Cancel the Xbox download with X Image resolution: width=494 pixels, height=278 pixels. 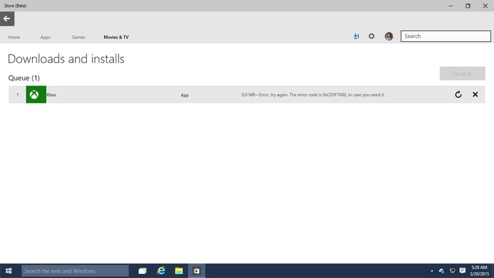pyautogui.click(x=475, y=95)
